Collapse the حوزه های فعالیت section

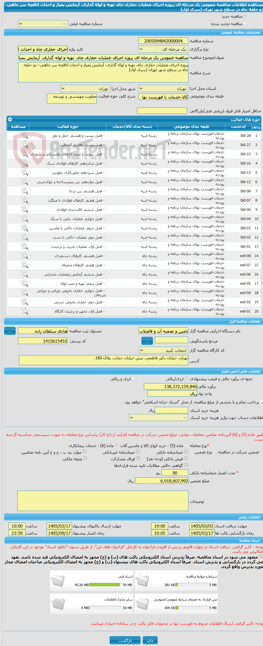click(10, 119)
